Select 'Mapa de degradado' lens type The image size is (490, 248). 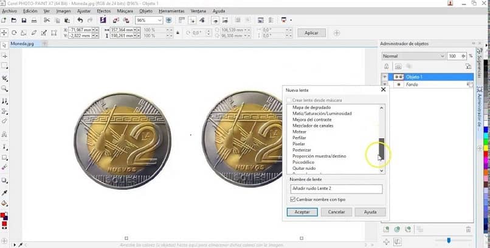311,107
